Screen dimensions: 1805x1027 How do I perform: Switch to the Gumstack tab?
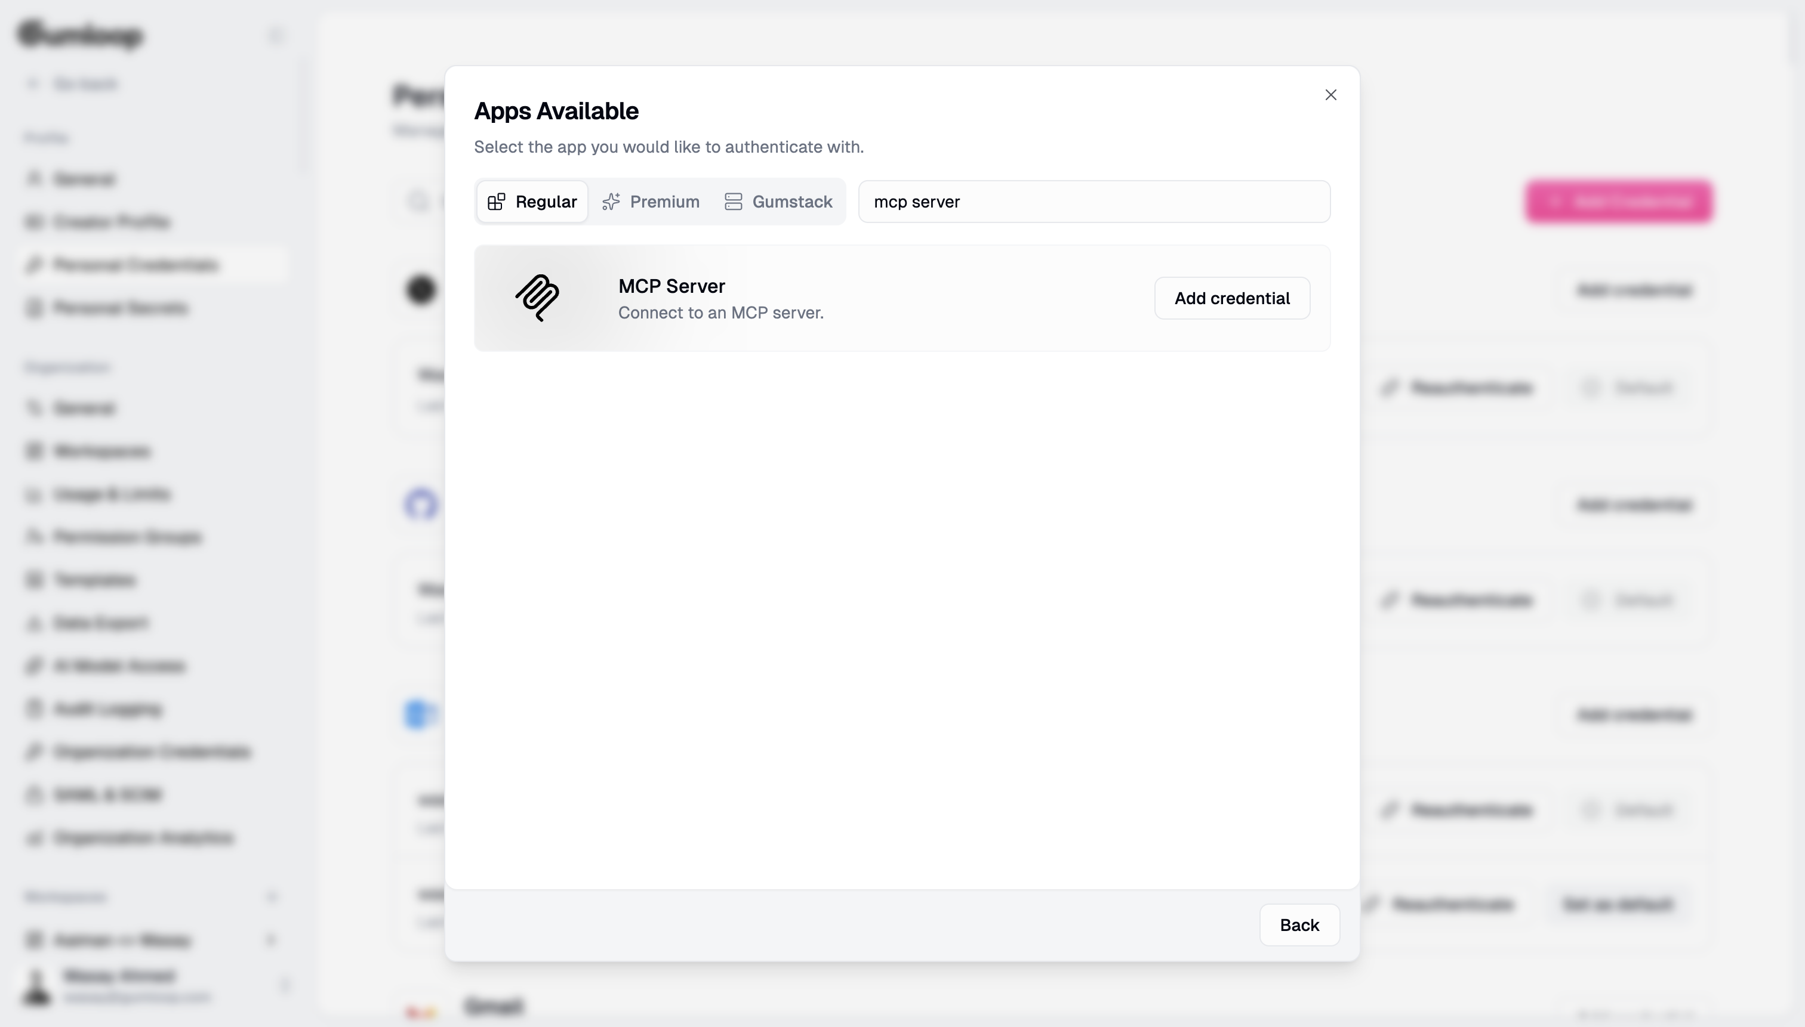(x=777, y=202)
